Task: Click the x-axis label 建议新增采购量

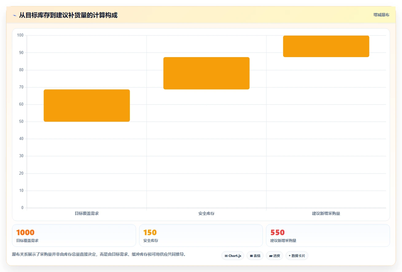Action: click(326, 213)
